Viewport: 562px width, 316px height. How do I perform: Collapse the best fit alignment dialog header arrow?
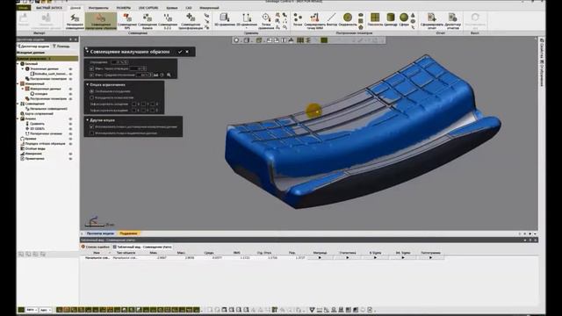click(87, 52)
